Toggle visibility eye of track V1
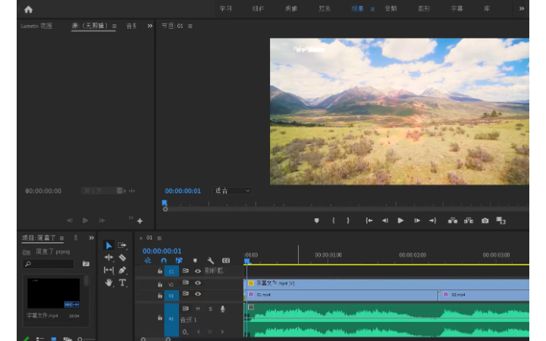This screenshot has width=546, height=341. pyautogui.click(x=198, y=294)
